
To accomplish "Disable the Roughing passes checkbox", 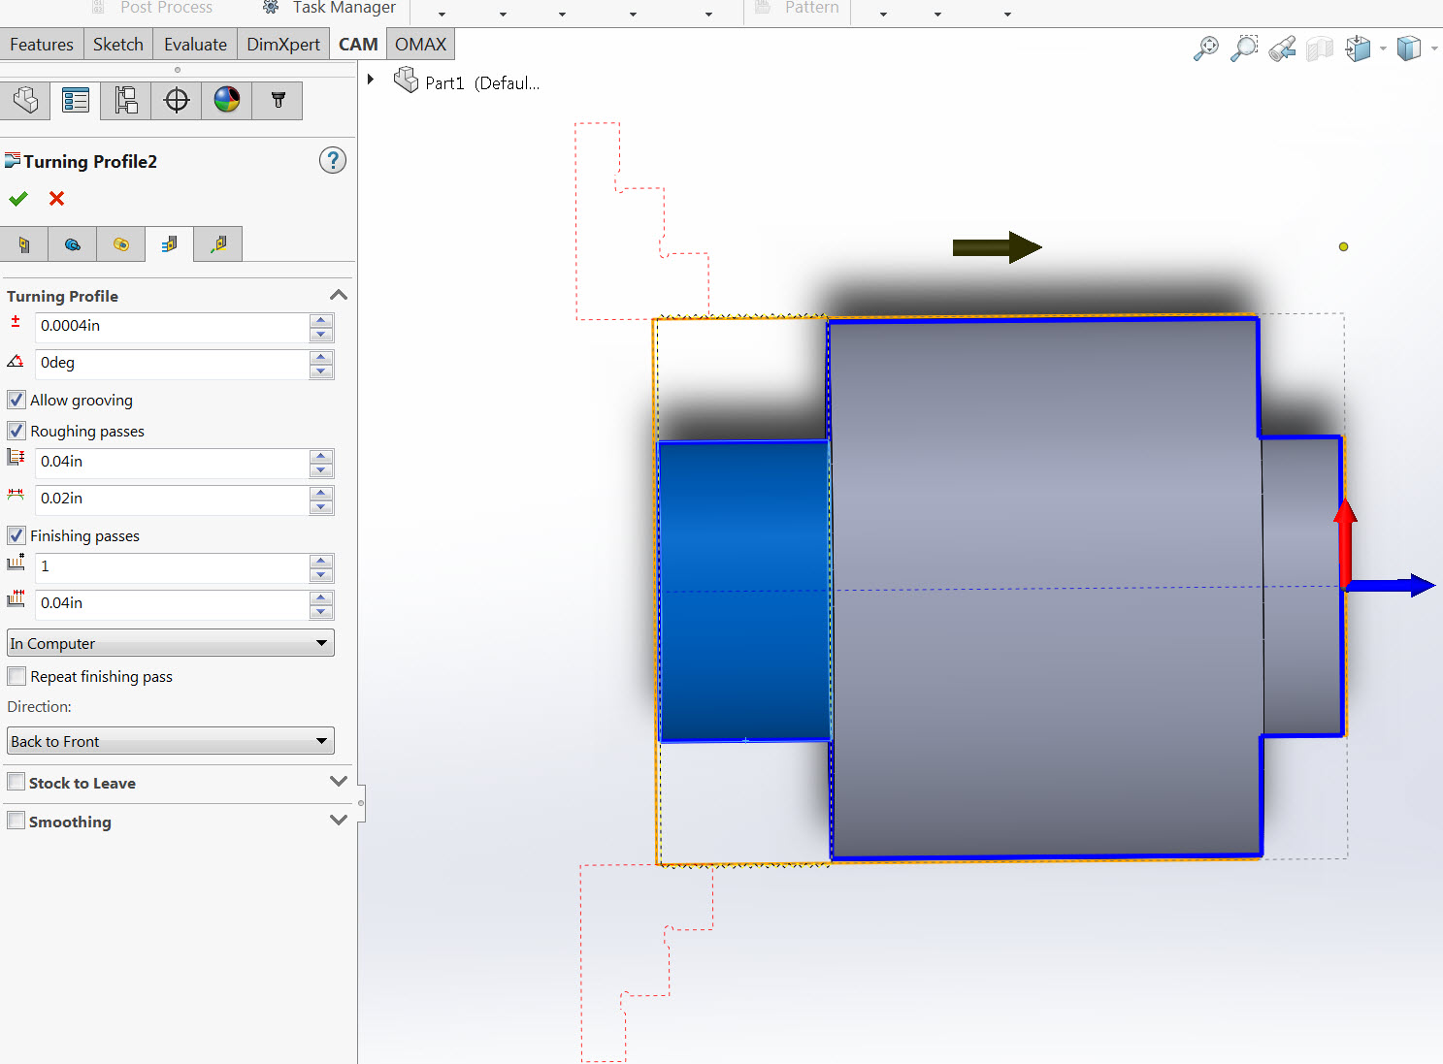I will [x=16, y=431].
